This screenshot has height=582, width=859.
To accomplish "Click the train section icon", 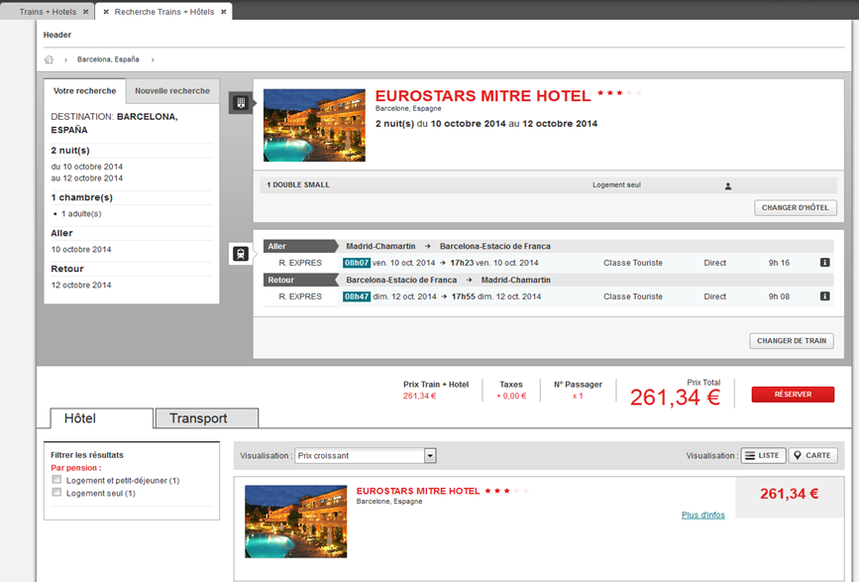I will click(240, 254).
